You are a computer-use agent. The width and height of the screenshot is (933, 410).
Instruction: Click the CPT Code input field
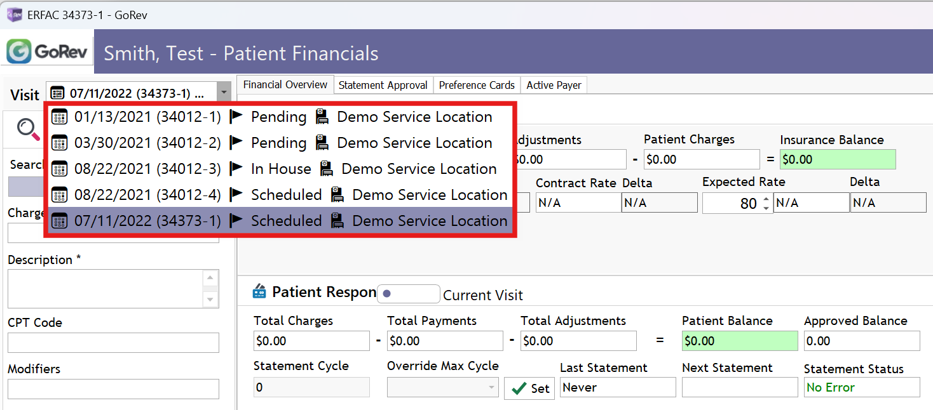click(x=113, y=343)
